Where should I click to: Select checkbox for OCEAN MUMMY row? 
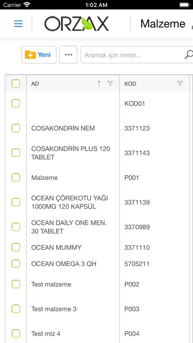[x=16, y=247]
